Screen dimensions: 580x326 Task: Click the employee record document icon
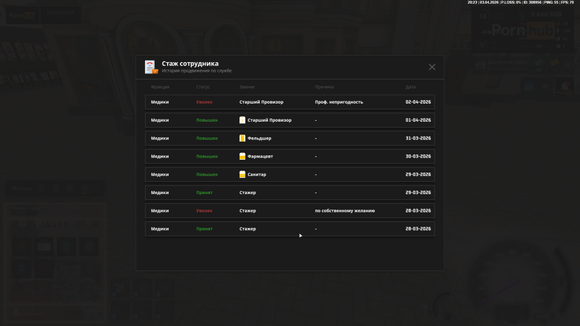(x=151, y=67)
